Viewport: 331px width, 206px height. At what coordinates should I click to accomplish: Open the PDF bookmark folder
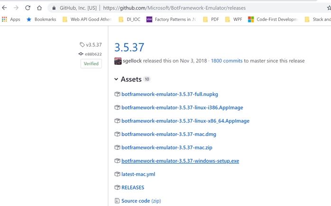211,19
